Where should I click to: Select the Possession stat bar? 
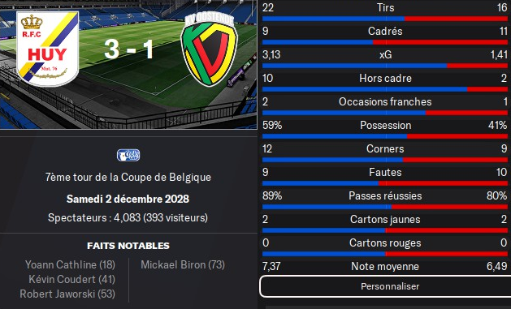(385, 136)
